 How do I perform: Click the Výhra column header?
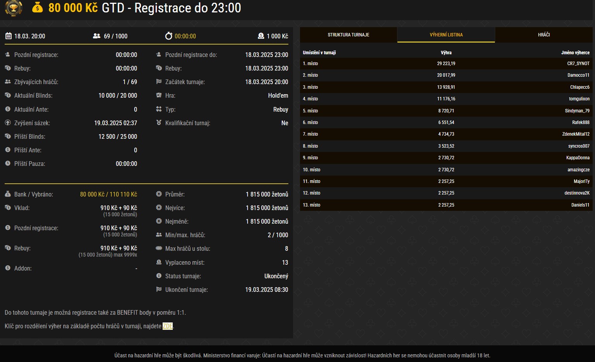(446, 53)
